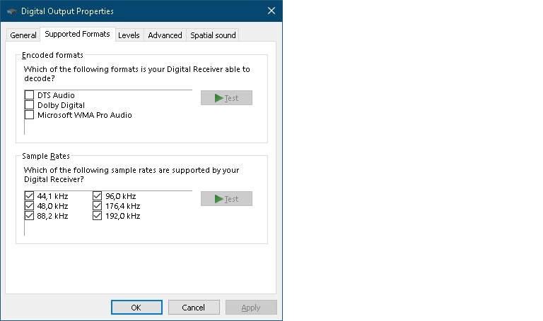Go to the Advanced tab
This screenshot has width=543, height=321.
165,35
